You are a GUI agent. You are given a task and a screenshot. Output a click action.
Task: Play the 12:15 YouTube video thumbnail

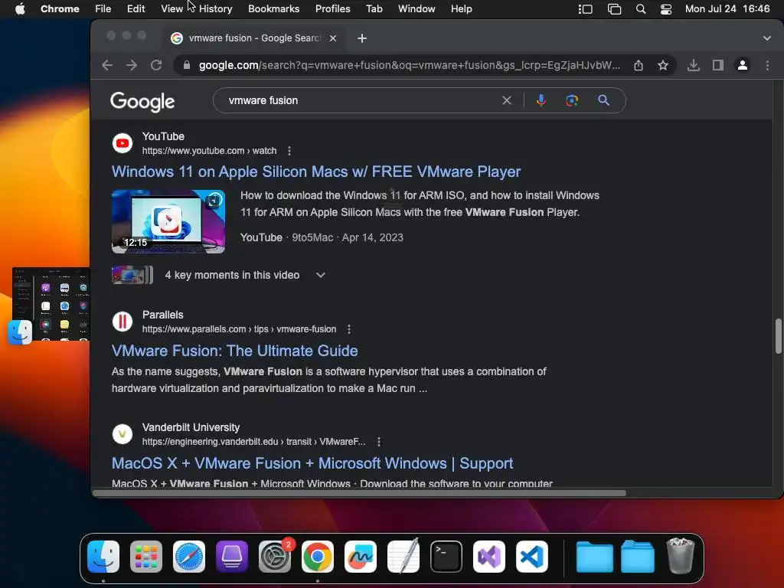pos(168,221)
